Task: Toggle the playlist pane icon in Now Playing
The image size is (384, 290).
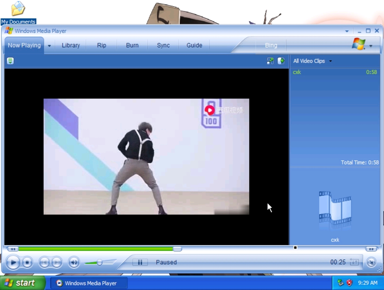Action: 281,61
